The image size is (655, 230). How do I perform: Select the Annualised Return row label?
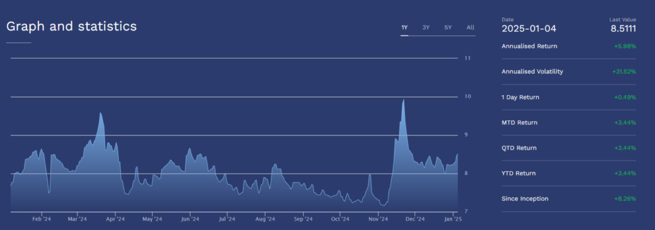(529, 46)
